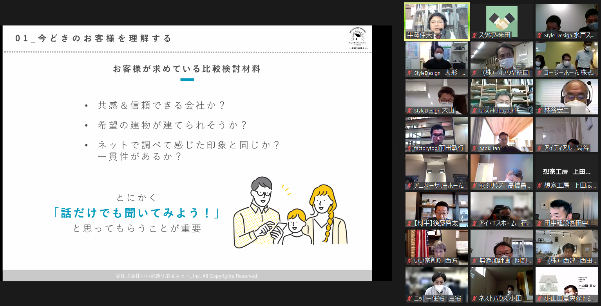The image size is (601, 306).
Task: Click the handshake avatar of スタッフ-米田
Action: click(x=501, y=19)
